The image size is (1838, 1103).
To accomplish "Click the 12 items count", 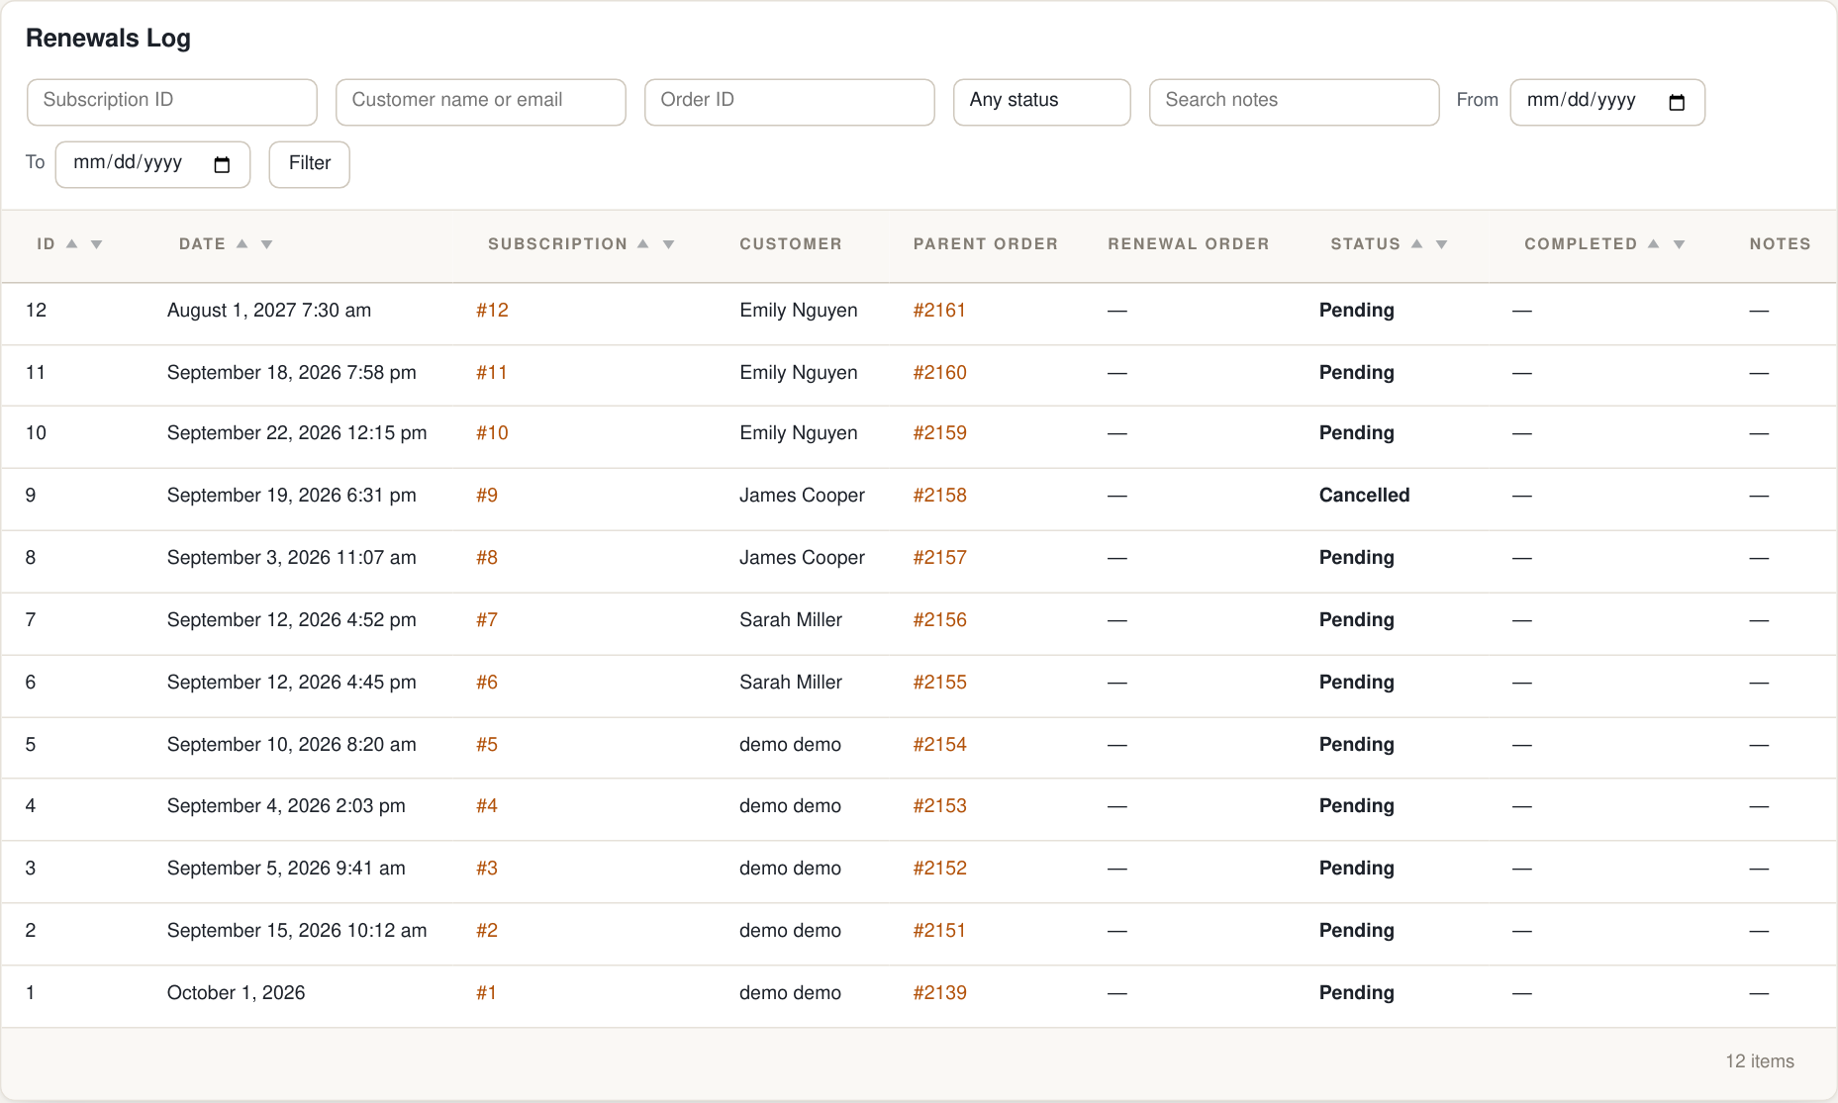I will (1760, 1061).
